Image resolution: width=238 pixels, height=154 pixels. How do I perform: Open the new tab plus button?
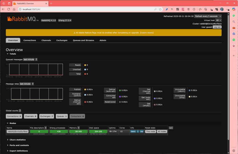(51, 3)
